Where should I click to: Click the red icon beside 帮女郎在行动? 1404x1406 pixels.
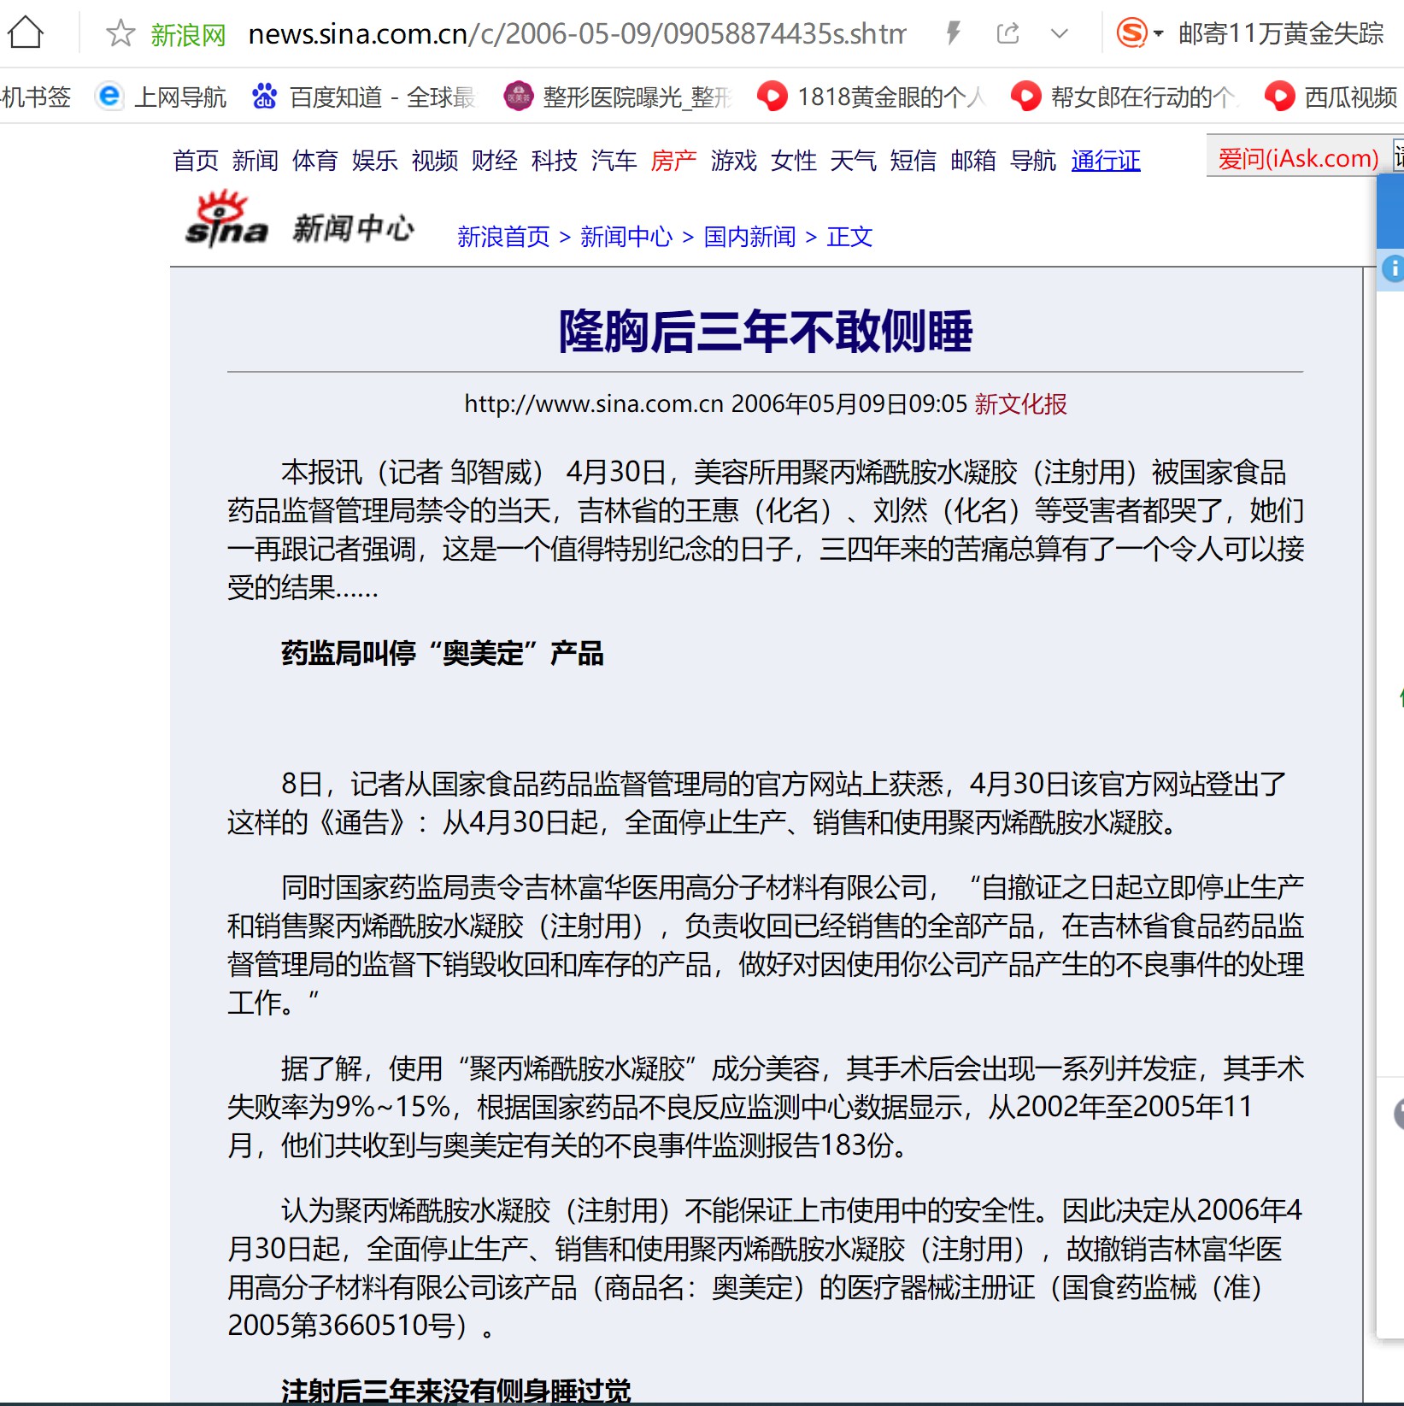[x=1025, y=96]
